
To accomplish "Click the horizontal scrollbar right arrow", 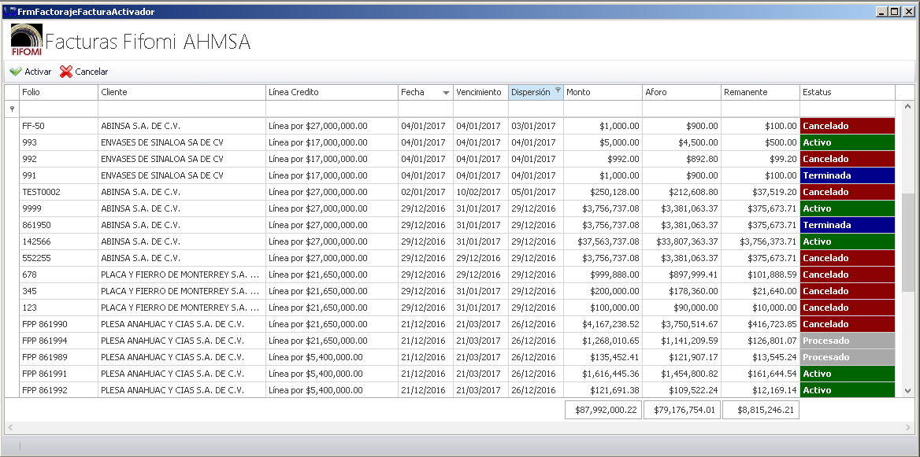I will point(909,428).
